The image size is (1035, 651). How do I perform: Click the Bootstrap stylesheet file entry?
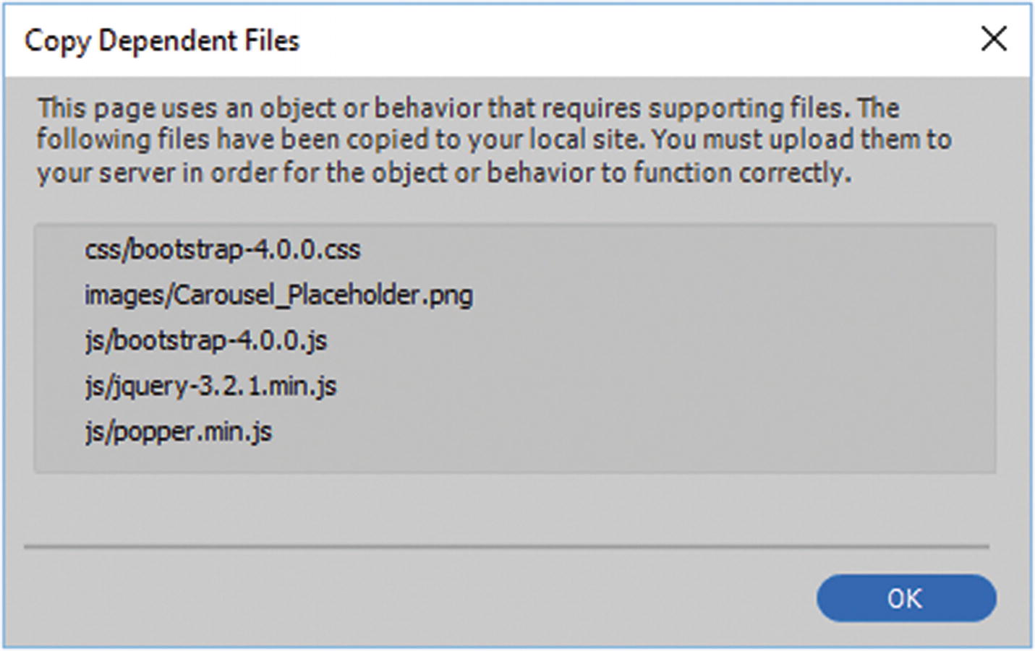click(222, 250)
